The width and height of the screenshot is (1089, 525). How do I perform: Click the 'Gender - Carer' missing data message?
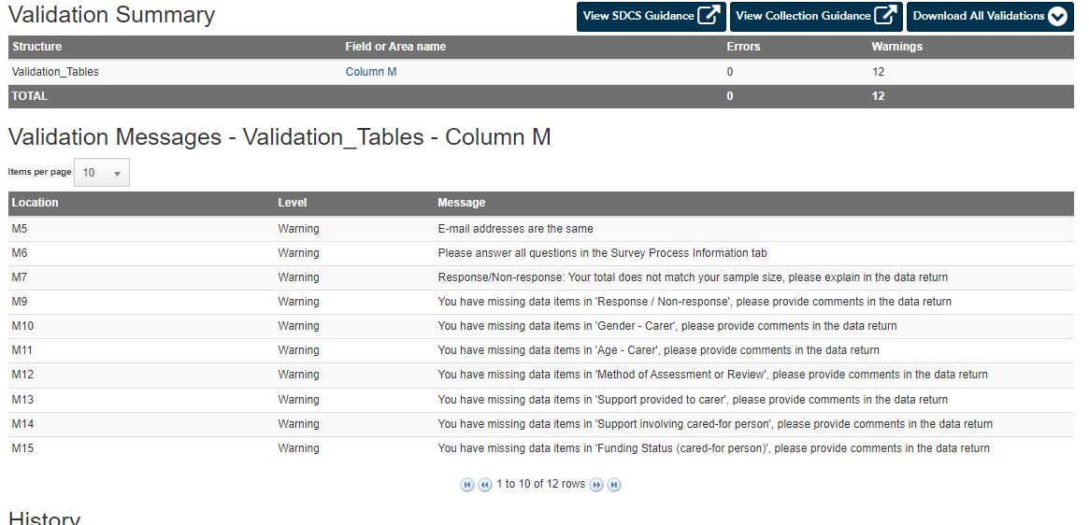coord(666,326)
